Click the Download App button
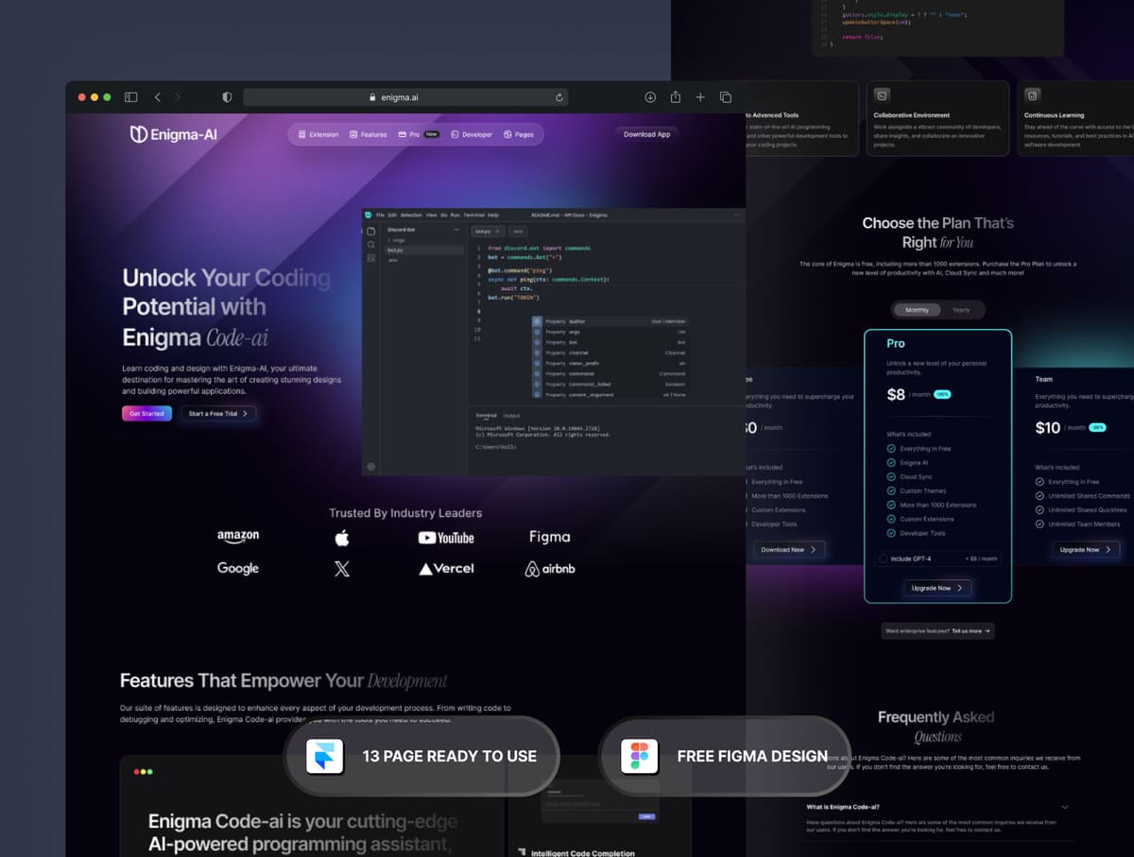The image size is (1134, 857). coord(646,134)
